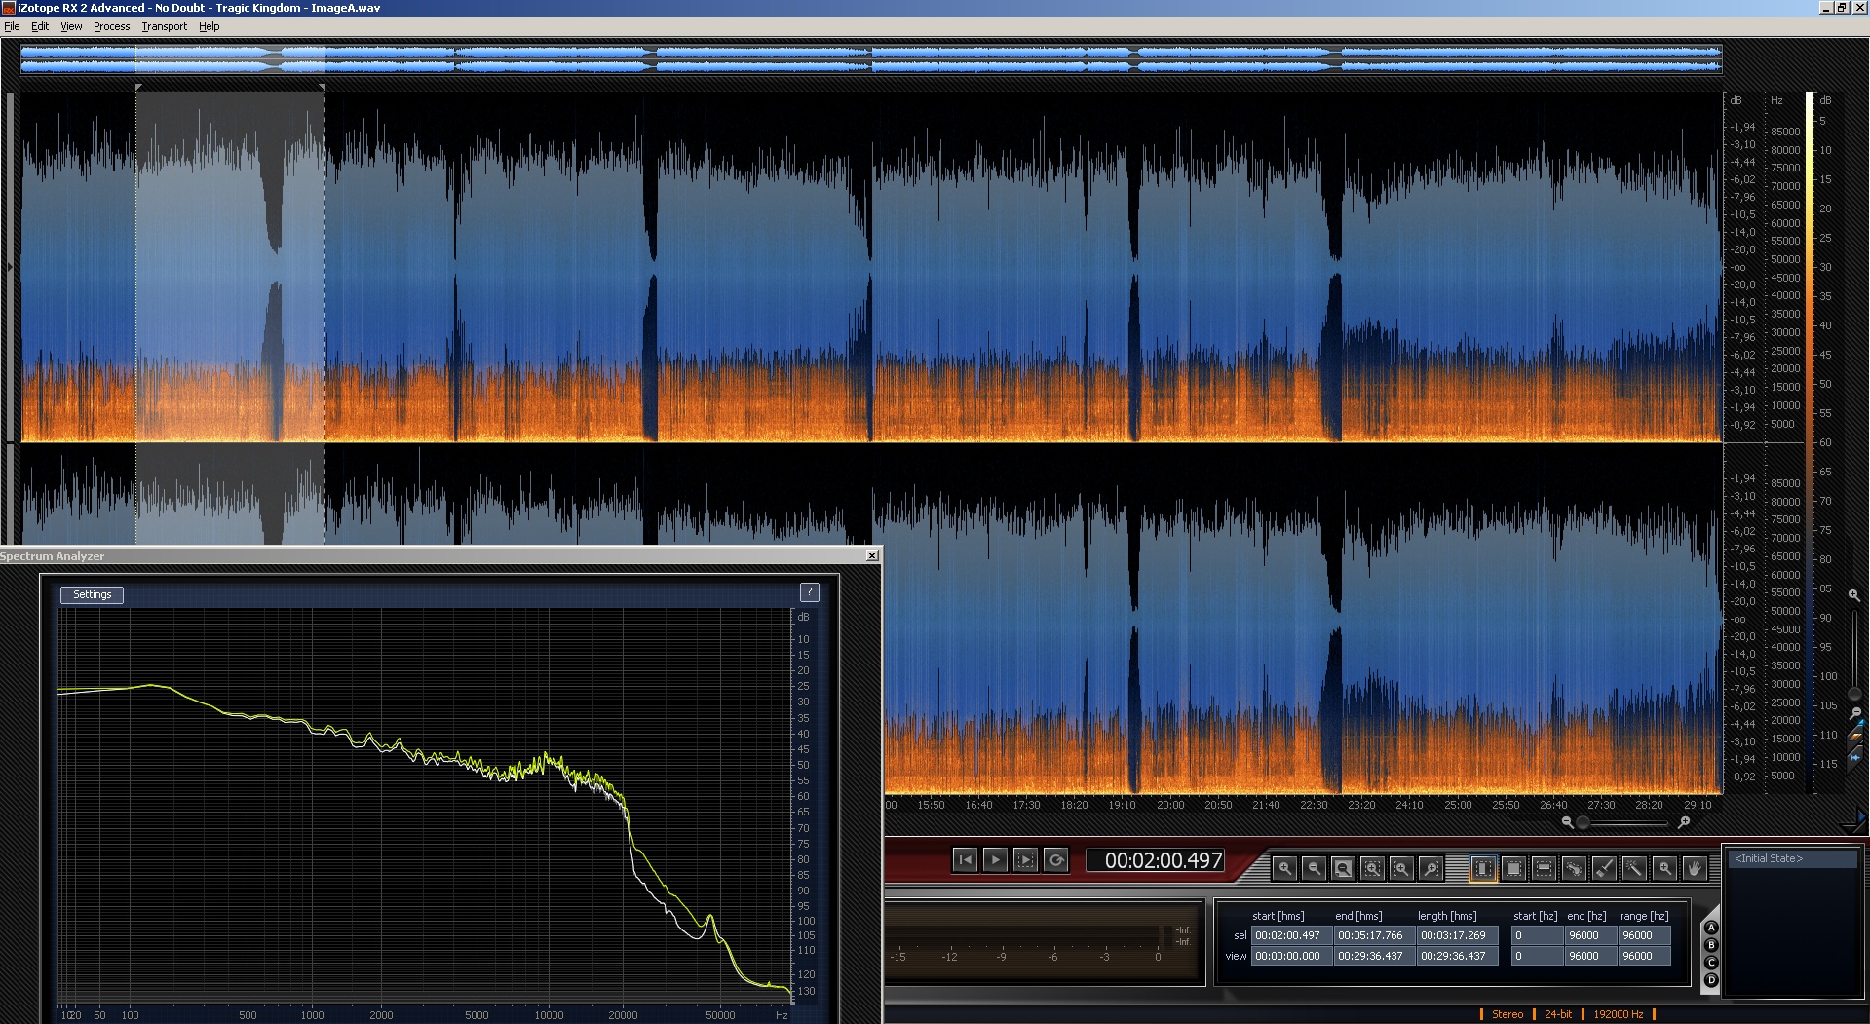Open Spectrum Analyzer Settings
The width and height of the screenshot is (1870, 1024).
point(92,594)
